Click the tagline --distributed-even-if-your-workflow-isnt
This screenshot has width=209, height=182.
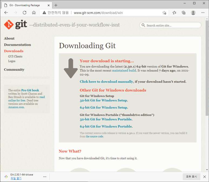(x=74, y=25)
